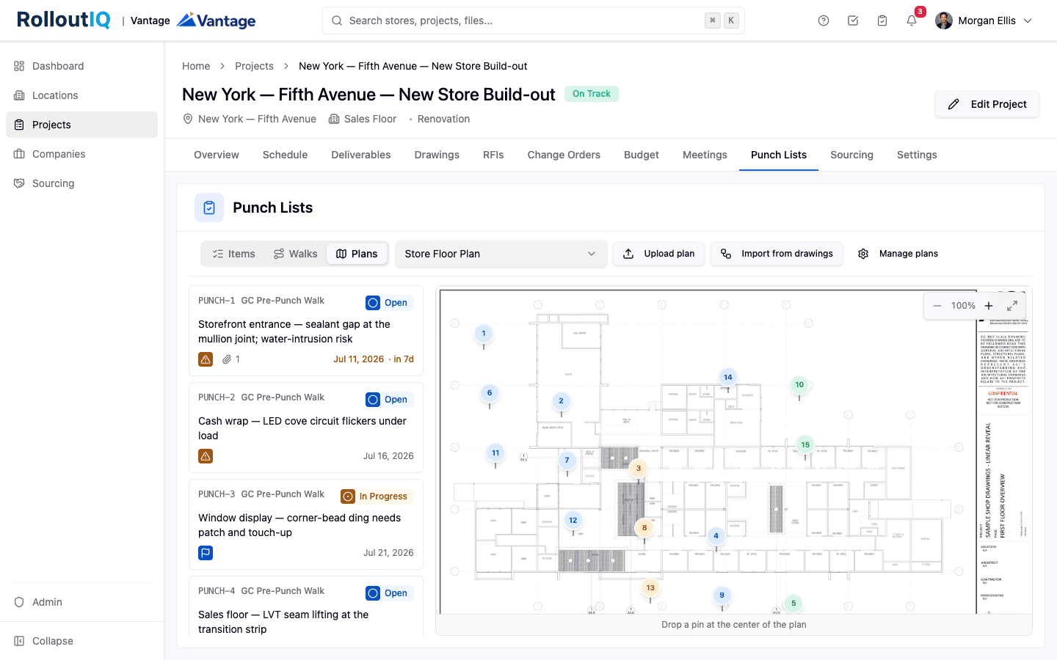Open the project Settings tab
The height and width of the screenshot is (660, 1057).
pyautogui.click(x=917, y=155)
